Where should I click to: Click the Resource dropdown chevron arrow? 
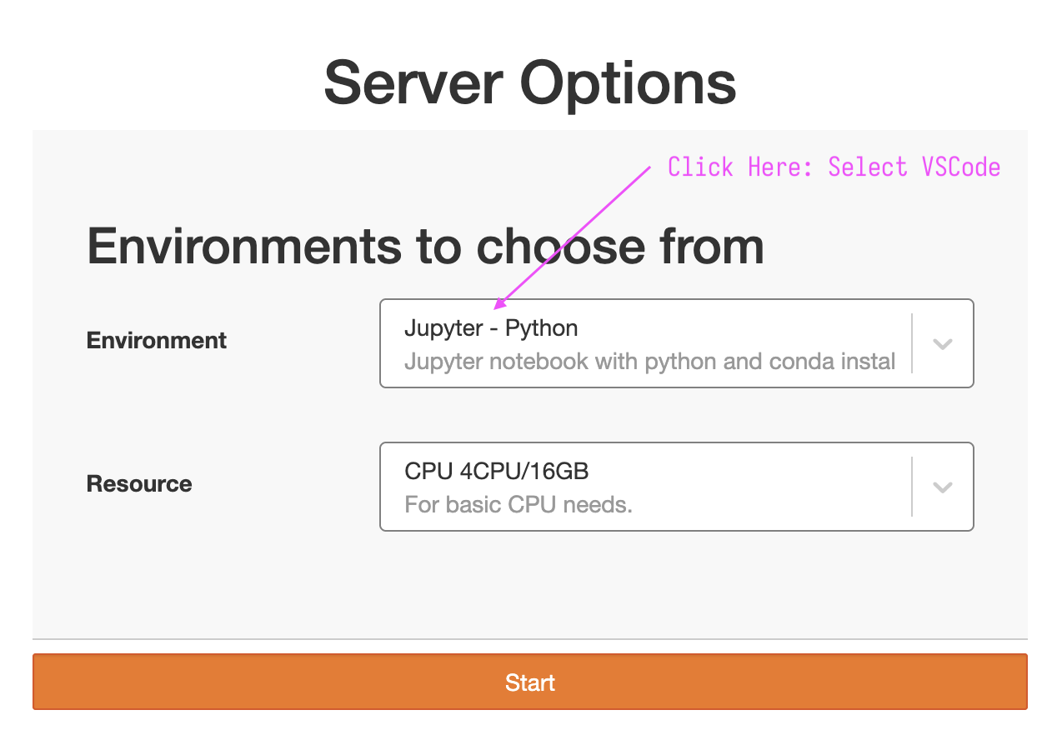pyautogui.click(x=942, y=487)
